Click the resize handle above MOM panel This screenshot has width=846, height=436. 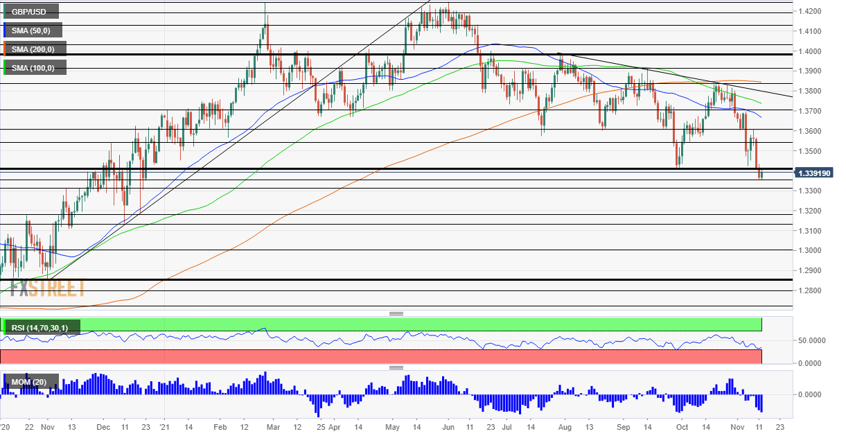coord(396,367)
